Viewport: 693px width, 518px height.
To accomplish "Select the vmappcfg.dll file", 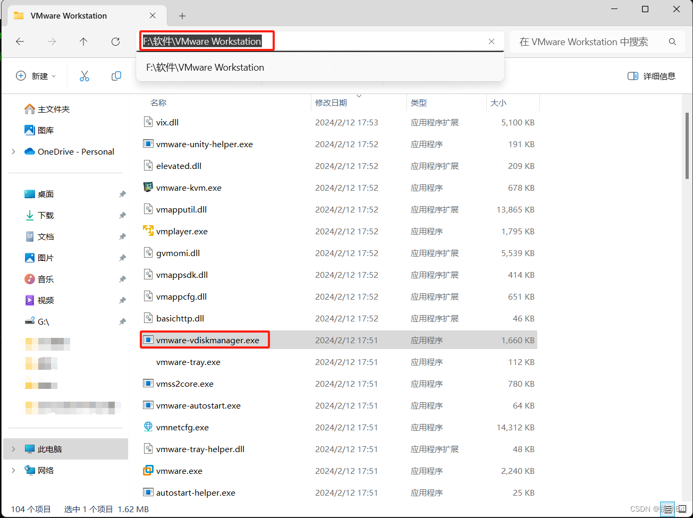I will (x=181, y=296).
